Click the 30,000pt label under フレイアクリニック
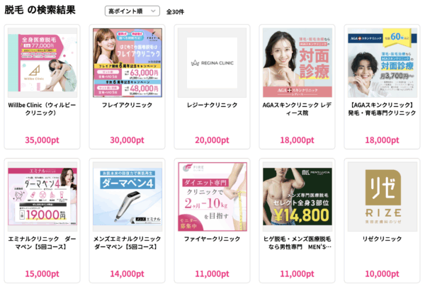The width and height of the screenshot is (425, 284). (x=127, y=140)
